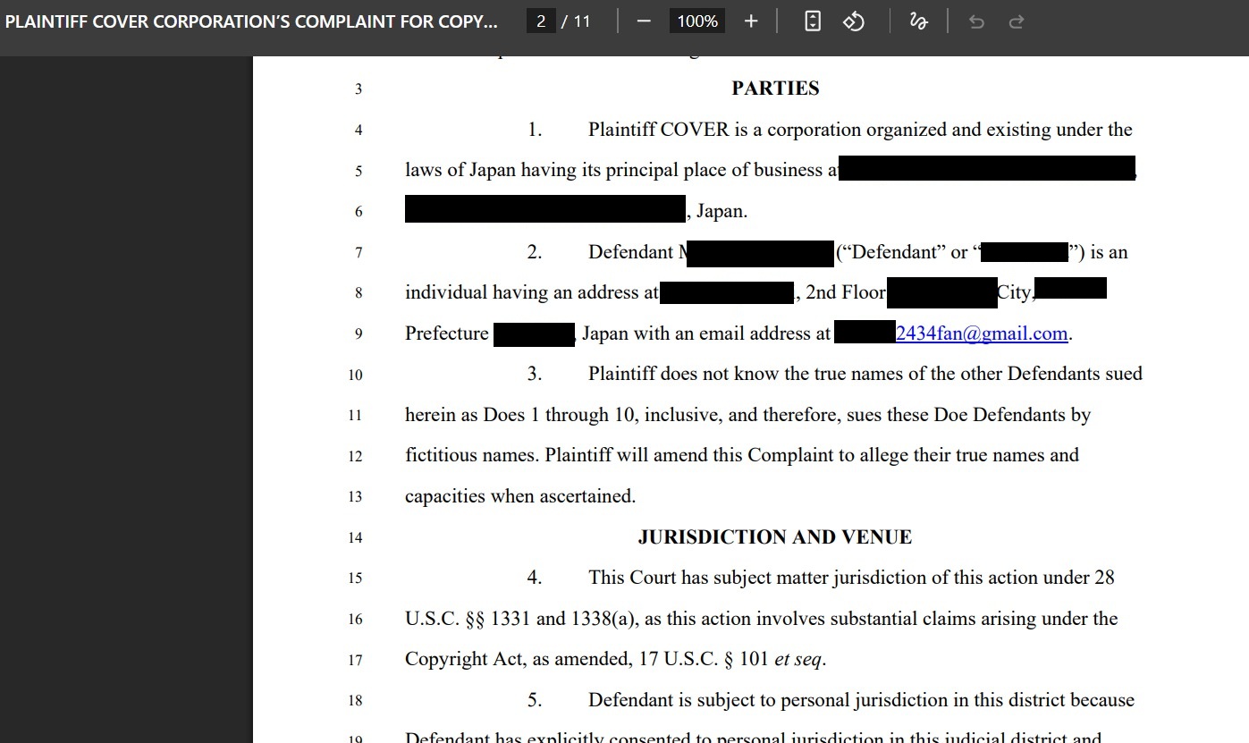
Task: Click the fit to page icon
Action: tap(813, 21)
